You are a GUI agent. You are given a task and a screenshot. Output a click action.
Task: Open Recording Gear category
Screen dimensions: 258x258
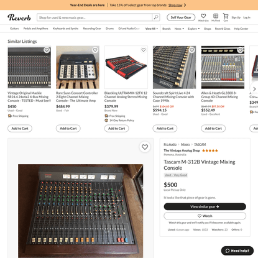tap(92, 29)
